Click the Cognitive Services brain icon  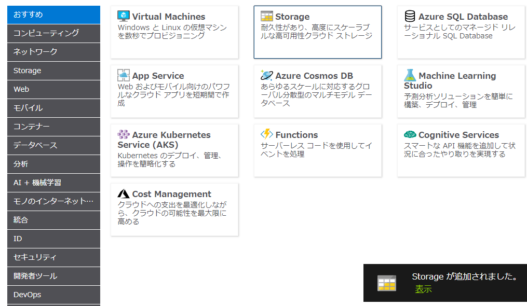click(x=410, y=134)
